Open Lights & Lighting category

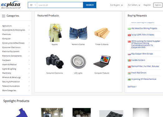click(x=9, y=69)
